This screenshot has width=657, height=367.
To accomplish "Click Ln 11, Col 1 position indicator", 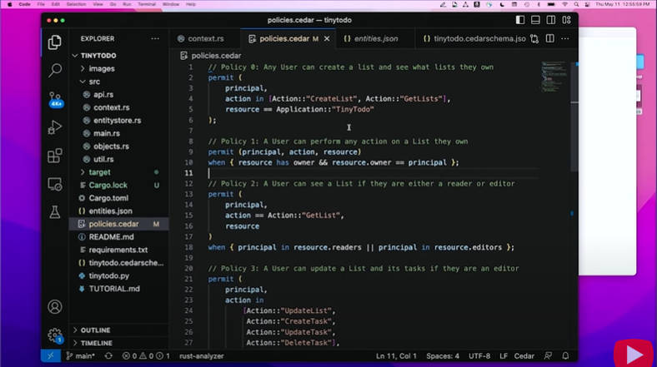I will (396, 356).
